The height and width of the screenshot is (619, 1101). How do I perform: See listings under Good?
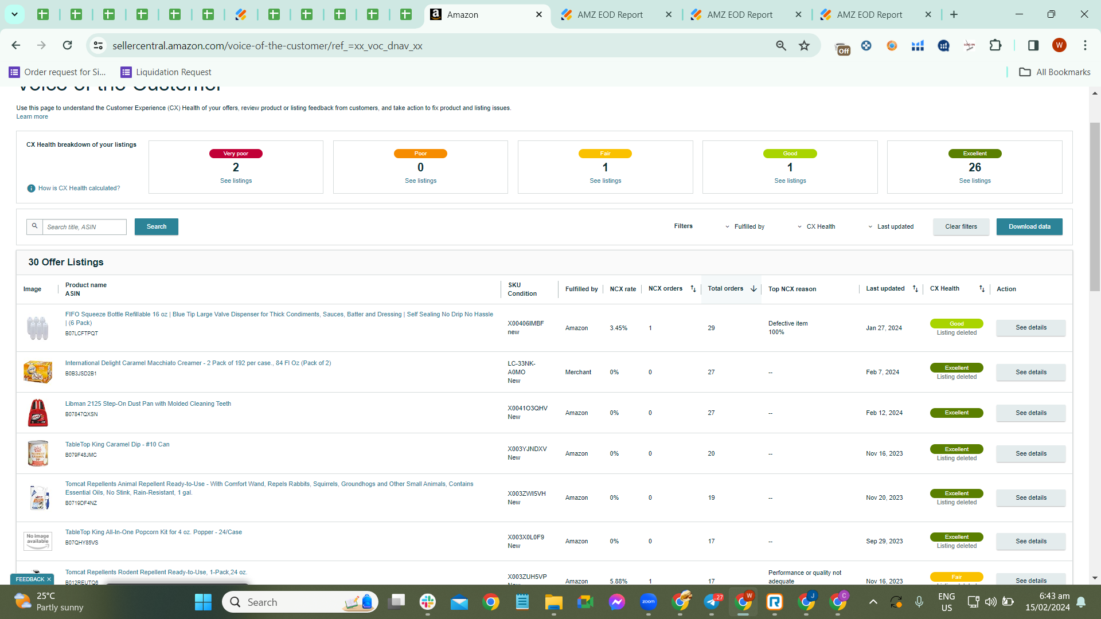(790, 181)
